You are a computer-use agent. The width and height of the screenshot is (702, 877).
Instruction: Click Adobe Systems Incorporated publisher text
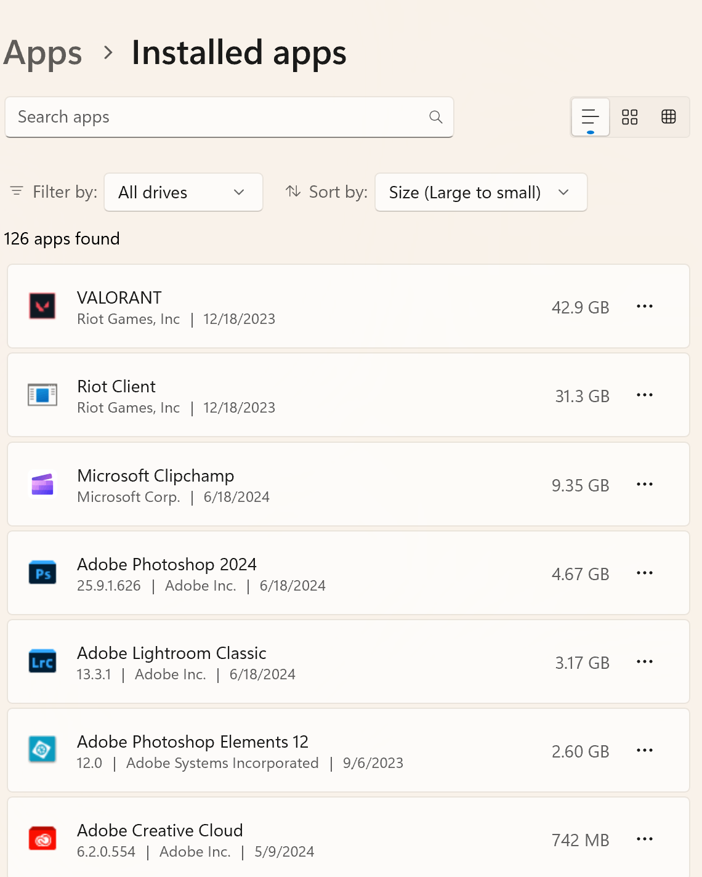pos(222,763)
